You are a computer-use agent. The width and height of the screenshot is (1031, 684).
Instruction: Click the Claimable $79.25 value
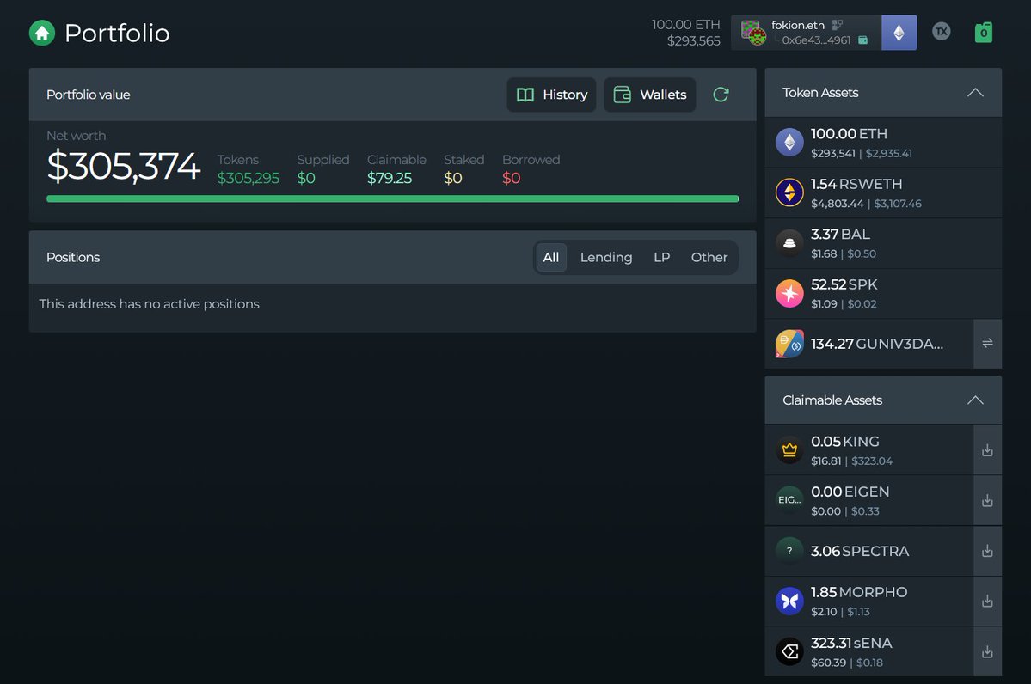pos(390,178)
